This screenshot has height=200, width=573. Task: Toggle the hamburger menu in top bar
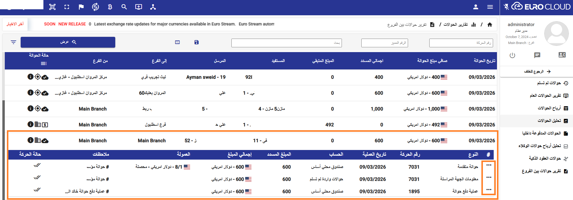(x=490, y=7)
